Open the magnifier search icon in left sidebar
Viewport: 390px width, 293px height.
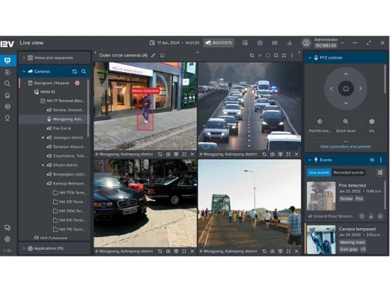coord(7,84)
